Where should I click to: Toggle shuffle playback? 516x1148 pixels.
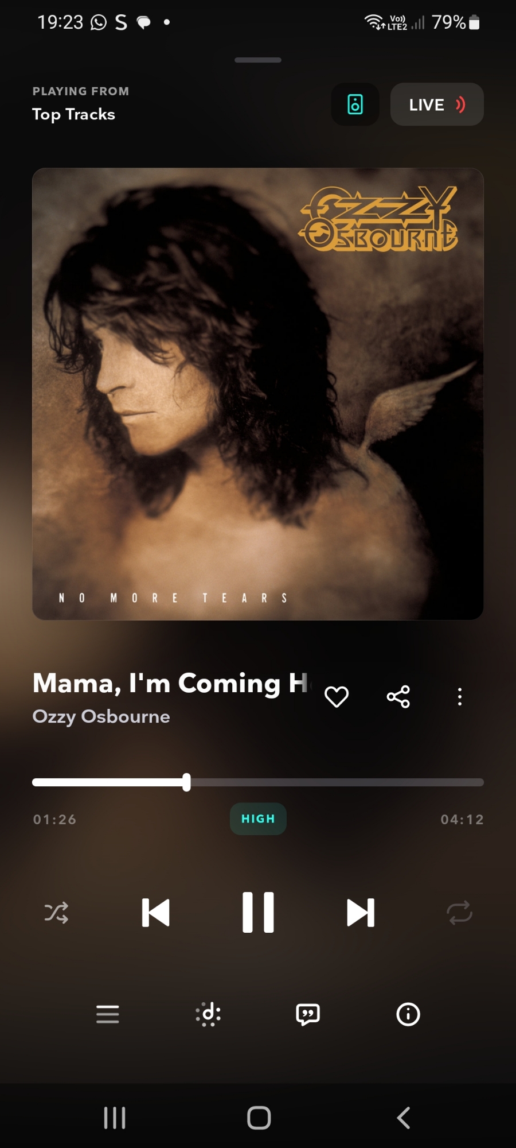(x=56, y=912)
